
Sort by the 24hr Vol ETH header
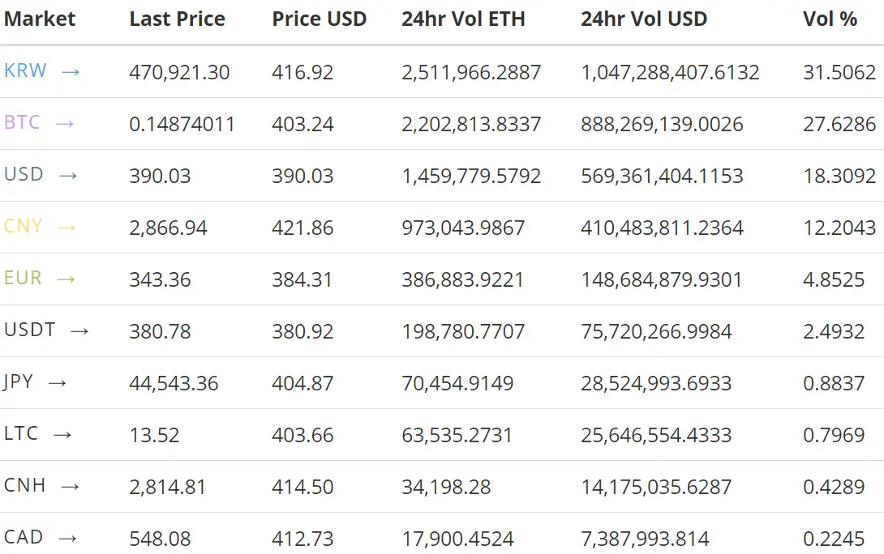coord(463,19)
